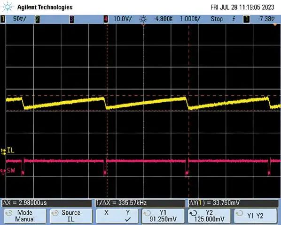281x225 pixels.
Task: Click the rotary knob icon on Y1 softkey
Action: [147, 213]
